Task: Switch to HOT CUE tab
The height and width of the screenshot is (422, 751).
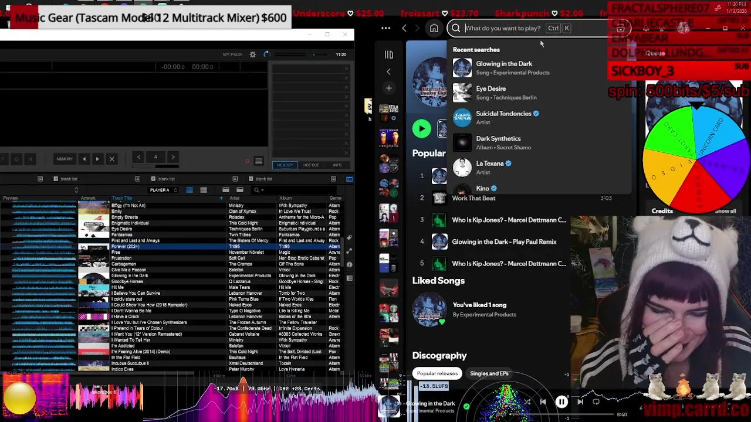Action: tap(311, 165)
